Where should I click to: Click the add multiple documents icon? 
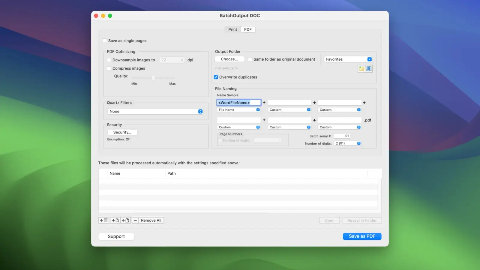tap(125, 220)
